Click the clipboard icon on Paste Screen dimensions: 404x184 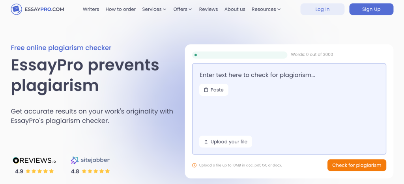(x=206, y=90)
